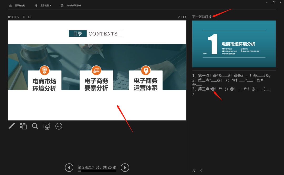Pause the presentation timer
Screen dimensions: 284x175
tap(24, 17)
